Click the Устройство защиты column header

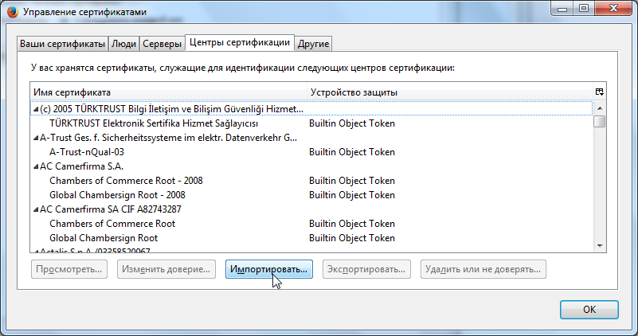[x=449, y=92]
